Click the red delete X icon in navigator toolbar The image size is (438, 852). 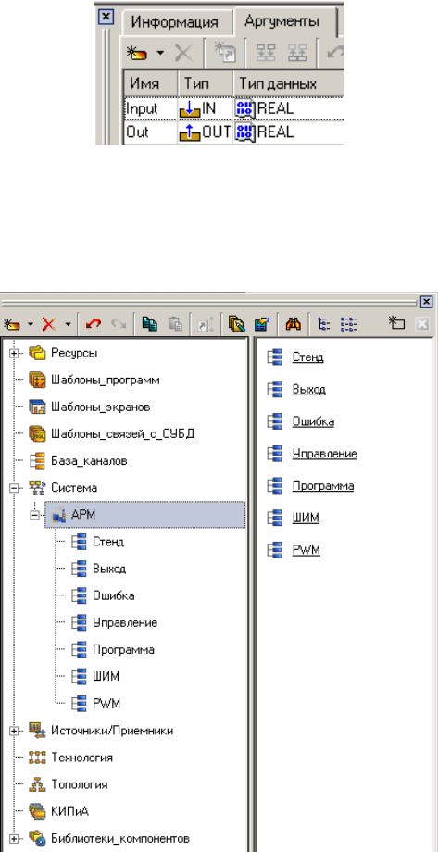coord(49,324)
